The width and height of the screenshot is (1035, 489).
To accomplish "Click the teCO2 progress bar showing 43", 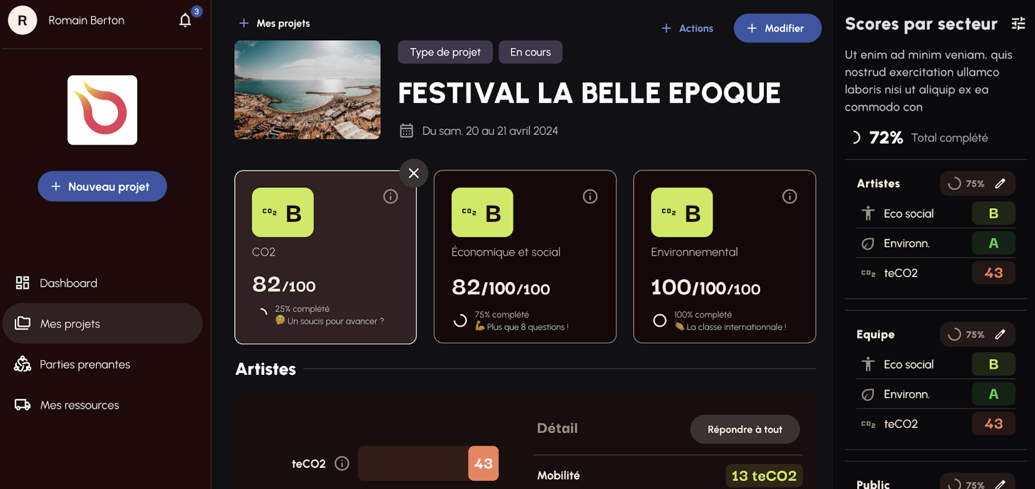I will [428, 463].
